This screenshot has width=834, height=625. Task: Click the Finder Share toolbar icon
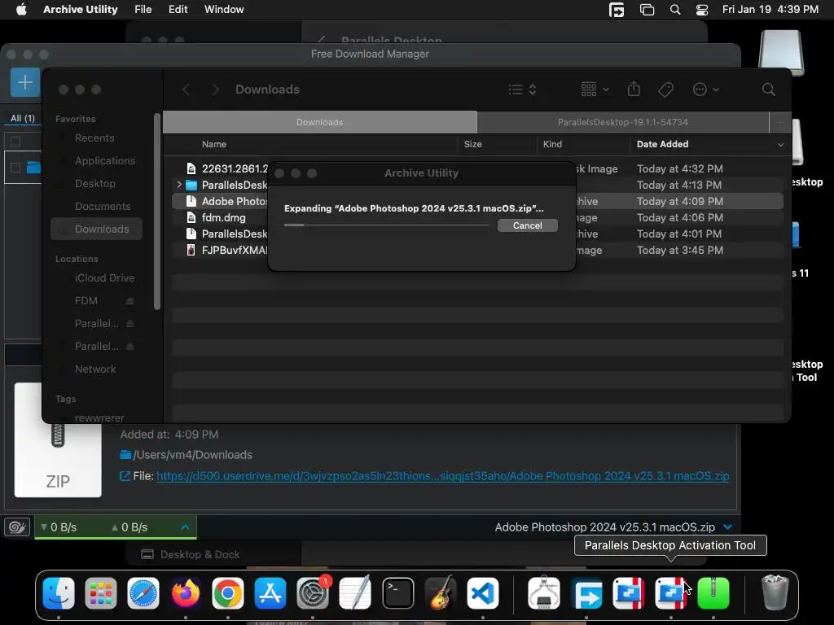[634, 89]
